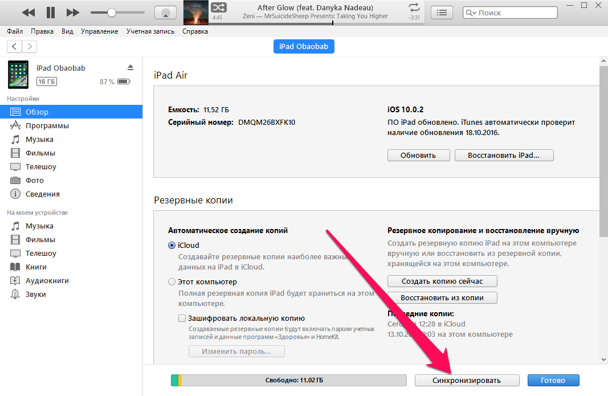Open the Файл menu
This screenshot has width=608, height=396.
tap(16, 31)
